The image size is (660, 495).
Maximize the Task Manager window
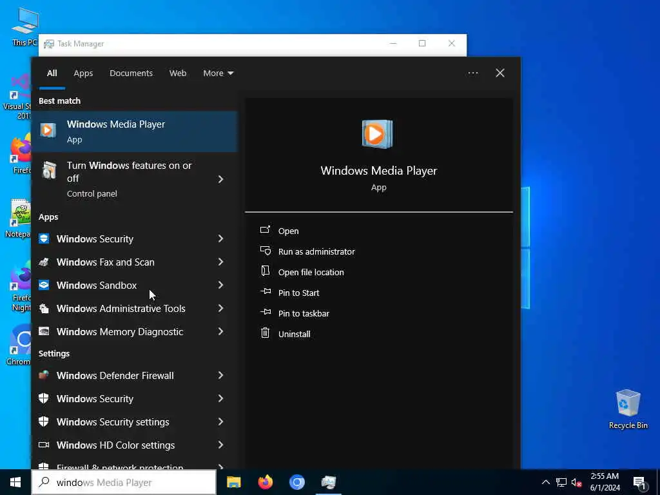pyautogui.click(x=422, y=43)
